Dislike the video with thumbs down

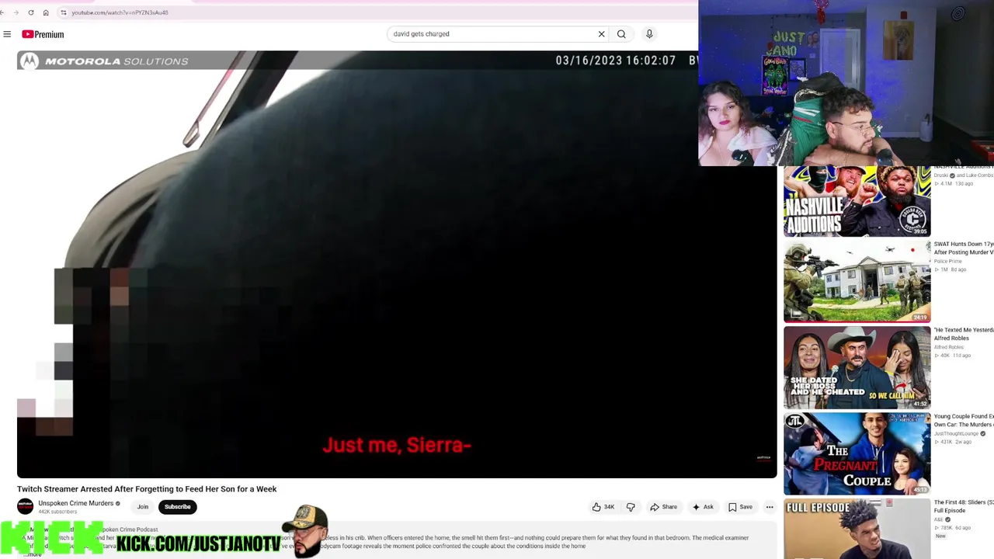[x=631, y=507]
